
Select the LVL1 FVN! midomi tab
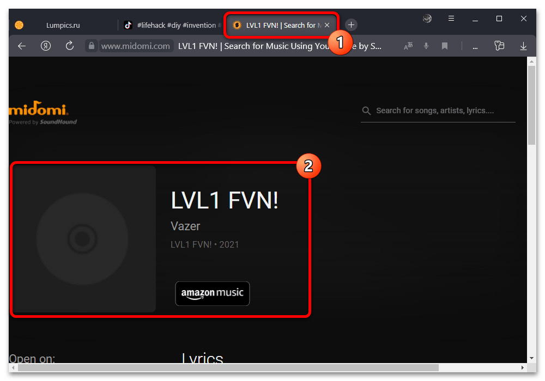pyautogui.click(x=281, y=26)
